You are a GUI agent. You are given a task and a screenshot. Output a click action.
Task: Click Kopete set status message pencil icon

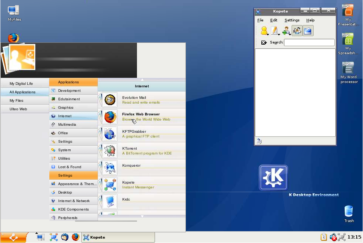(x=274, y=31)
